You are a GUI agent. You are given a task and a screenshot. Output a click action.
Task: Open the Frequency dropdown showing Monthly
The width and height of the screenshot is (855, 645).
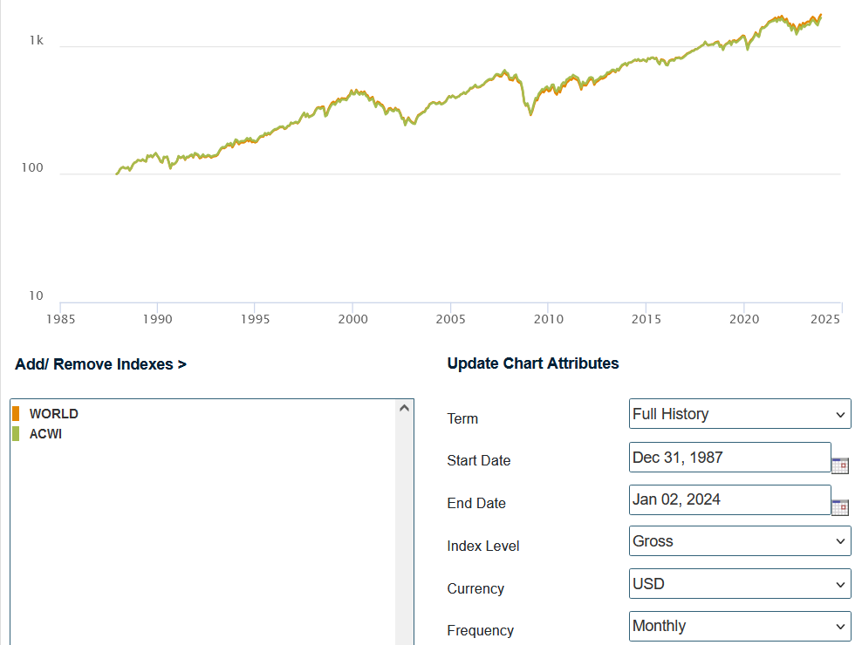[739, 626]
